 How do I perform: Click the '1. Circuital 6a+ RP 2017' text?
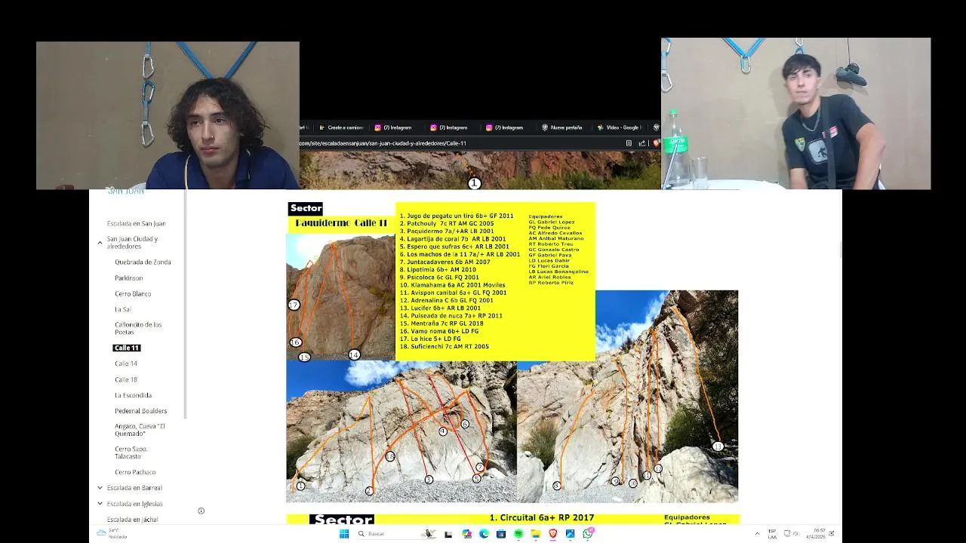541,518
